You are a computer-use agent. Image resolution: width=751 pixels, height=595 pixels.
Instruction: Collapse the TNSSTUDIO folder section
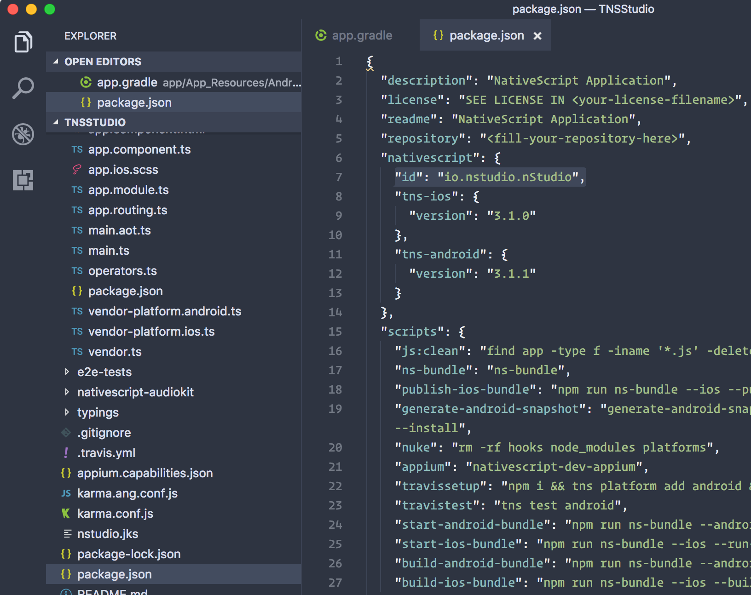[x=174, y=122]
